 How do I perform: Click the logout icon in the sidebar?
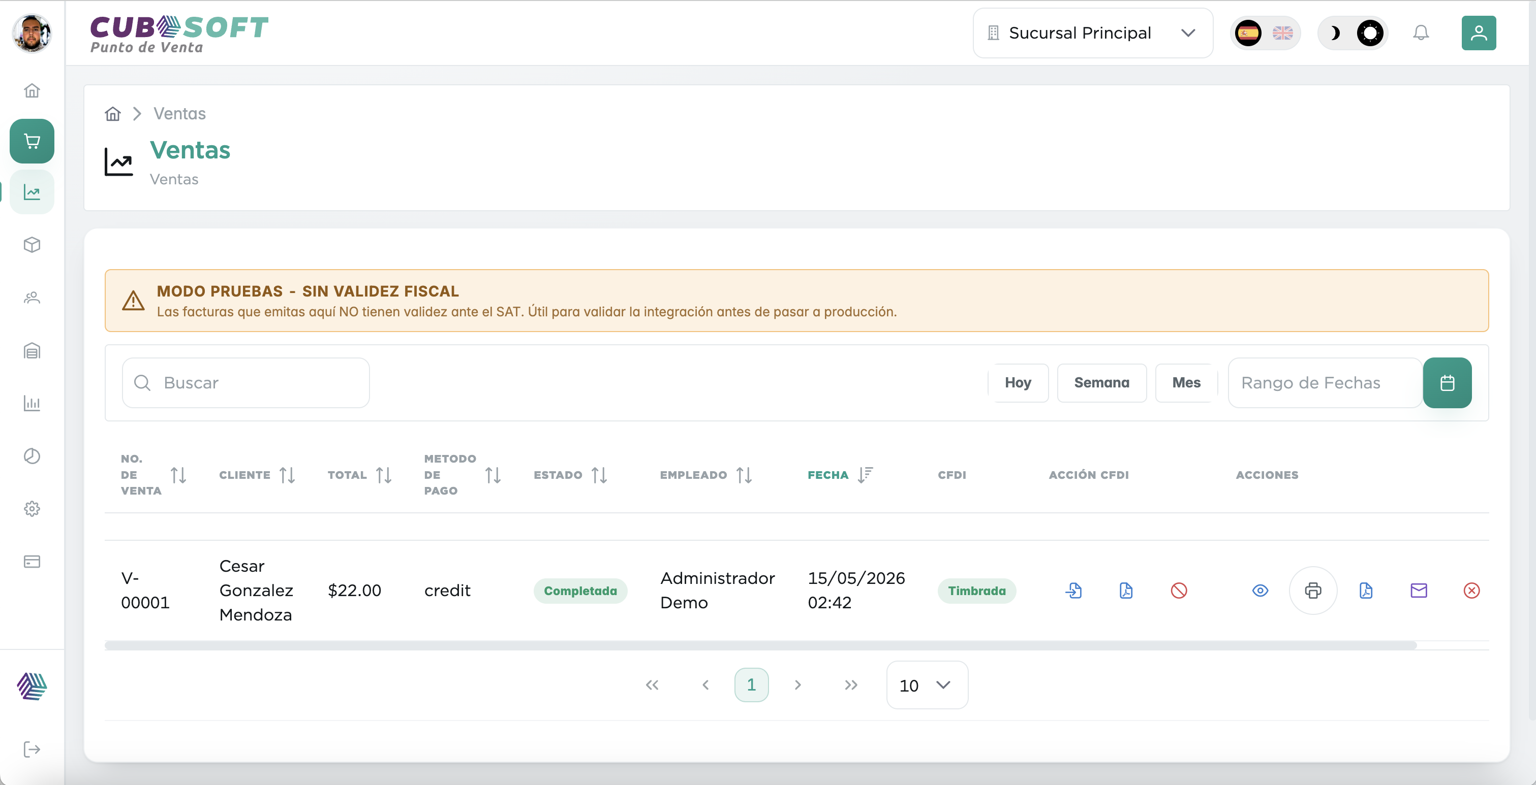pos(32,748)
